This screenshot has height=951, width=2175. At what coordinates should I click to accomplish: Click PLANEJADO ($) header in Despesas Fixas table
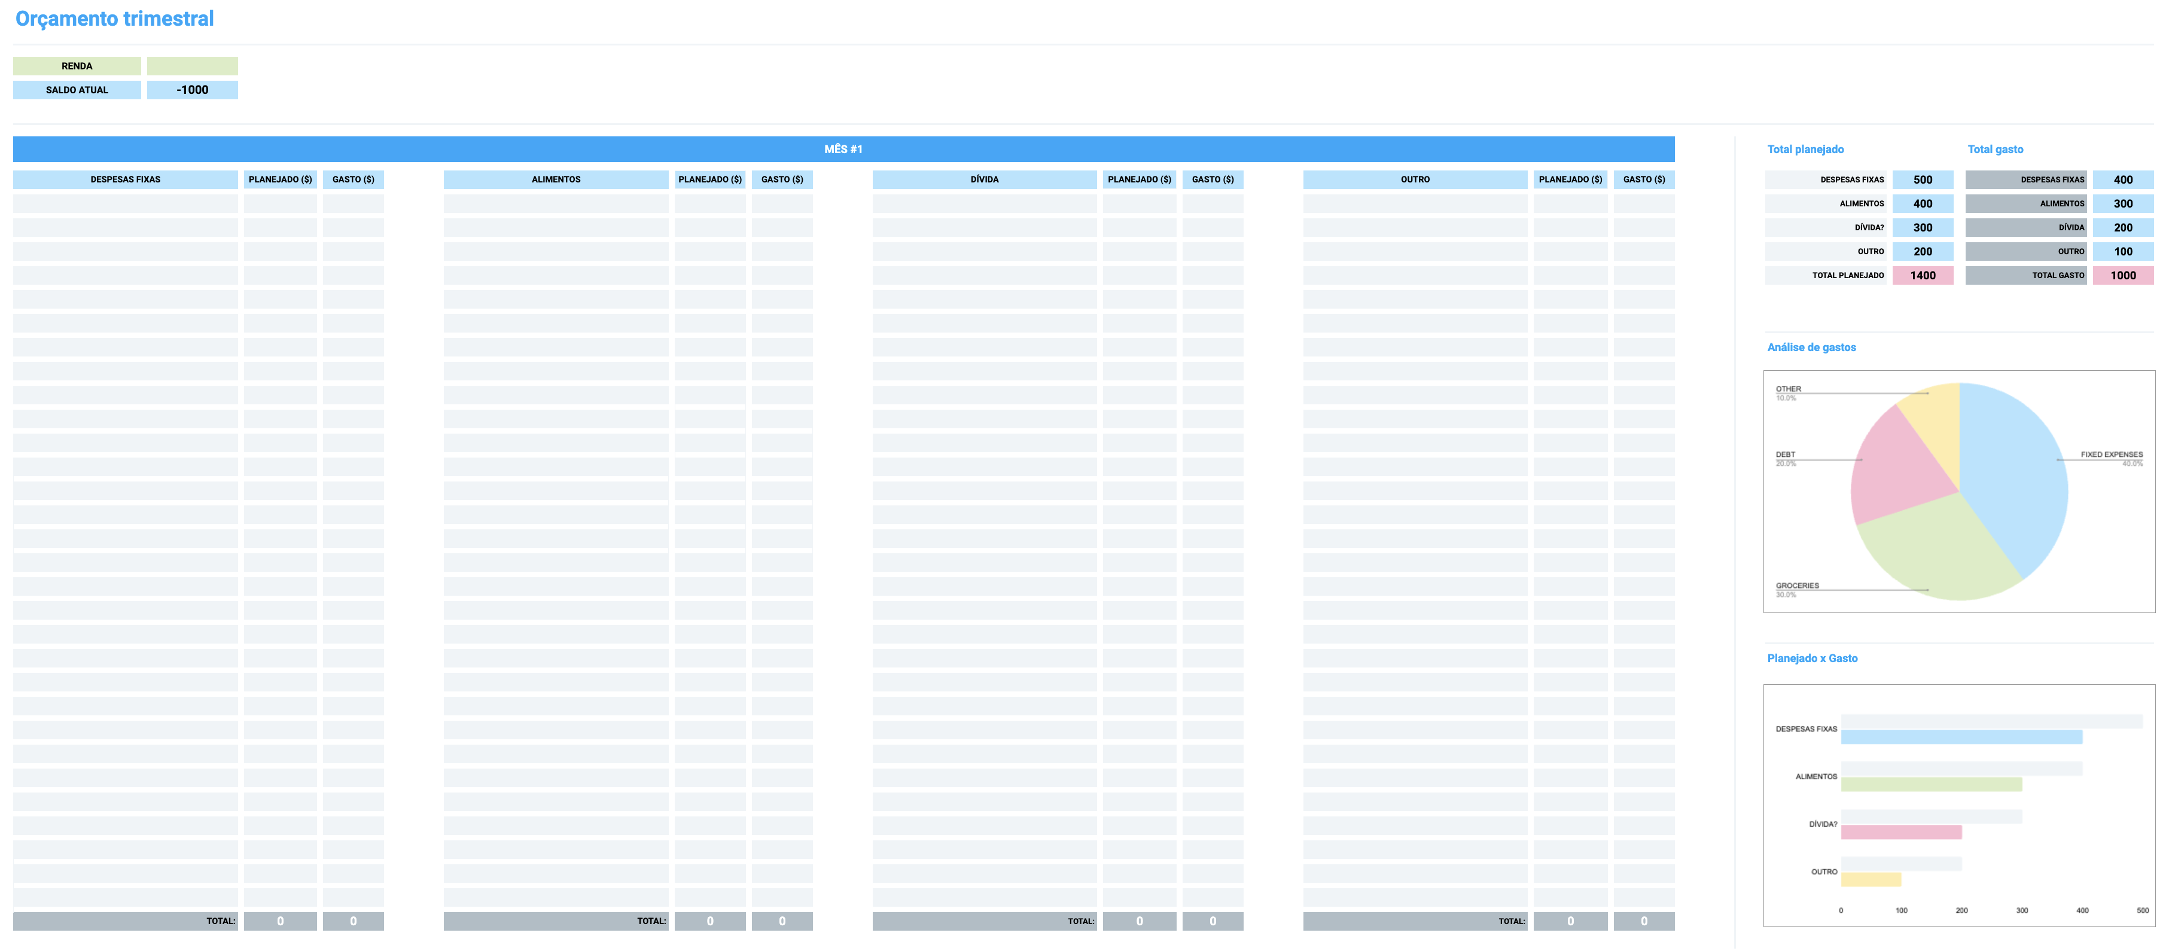click(x=281, y=179)
